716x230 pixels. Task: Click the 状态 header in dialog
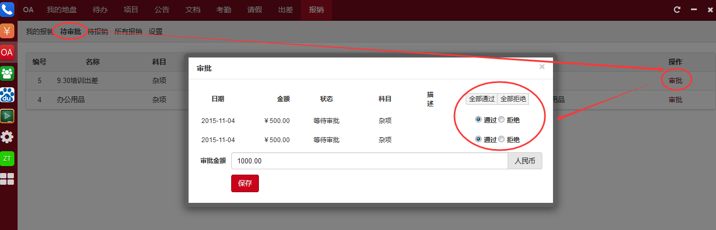click(x=327, y=99)
